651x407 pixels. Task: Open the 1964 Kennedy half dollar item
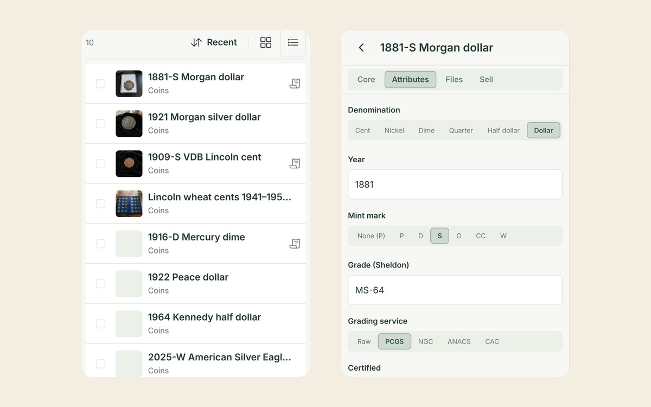click(x=196, y=323)
